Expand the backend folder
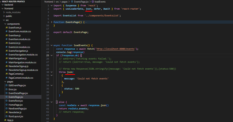Image resolution: width=233 pixels, height=122 pixels. pos(2,5)
